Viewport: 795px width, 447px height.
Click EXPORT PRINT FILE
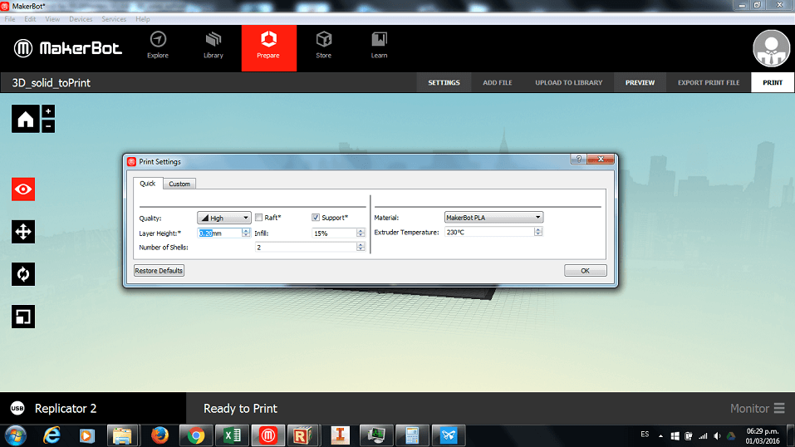[x=709, y=82]
